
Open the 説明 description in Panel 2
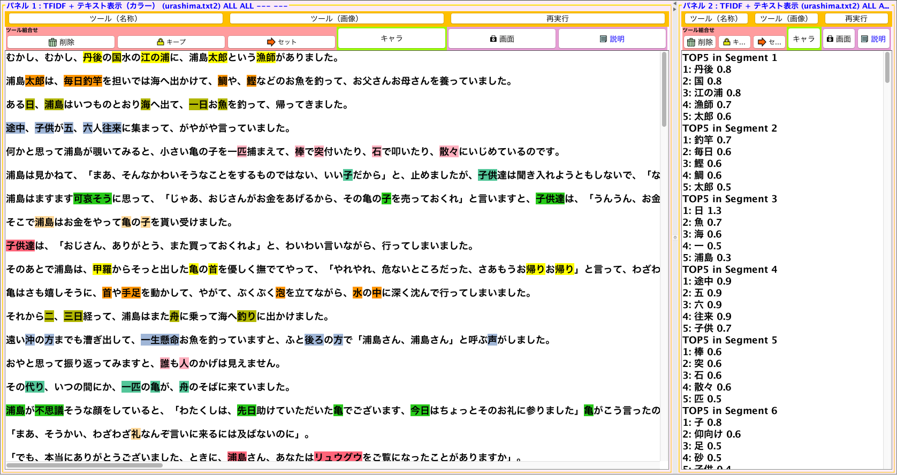click(873, 39)
